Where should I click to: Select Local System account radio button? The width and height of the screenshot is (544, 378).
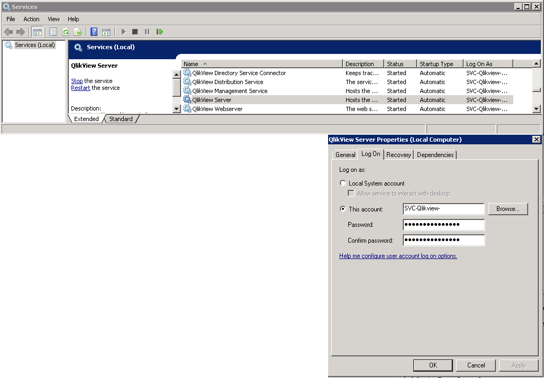point(343,183)
